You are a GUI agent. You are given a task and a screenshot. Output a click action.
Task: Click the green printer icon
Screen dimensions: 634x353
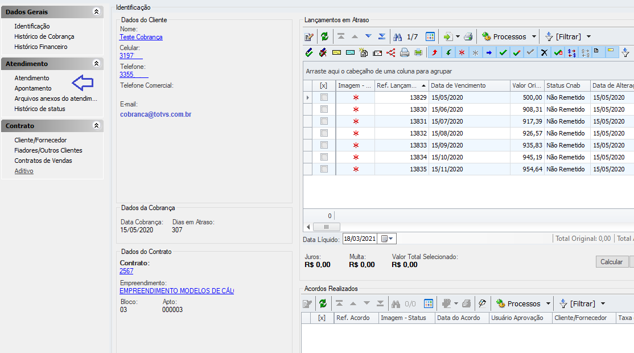418,52
